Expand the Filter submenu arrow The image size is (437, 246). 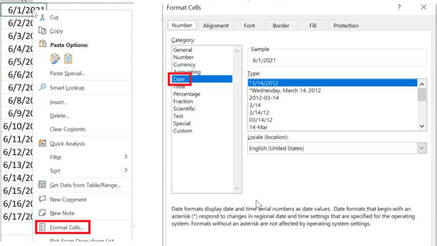[126, 157]
